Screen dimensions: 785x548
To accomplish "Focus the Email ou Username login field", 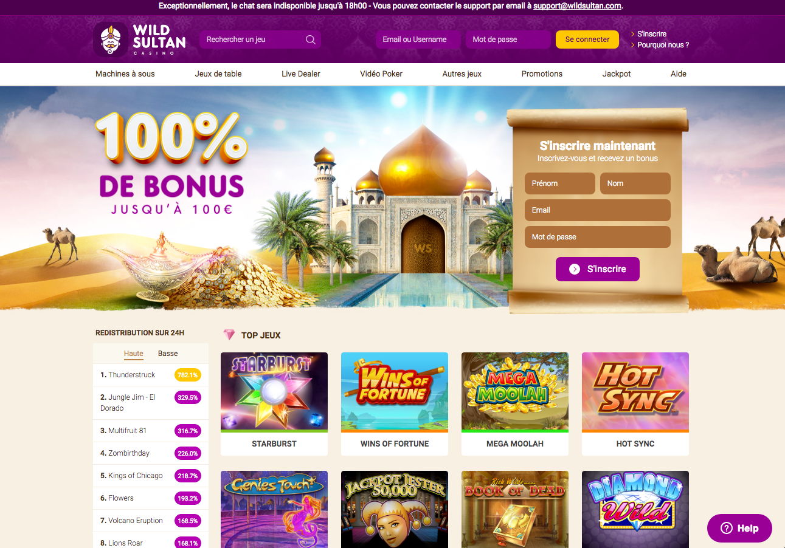I will [418, 39].
